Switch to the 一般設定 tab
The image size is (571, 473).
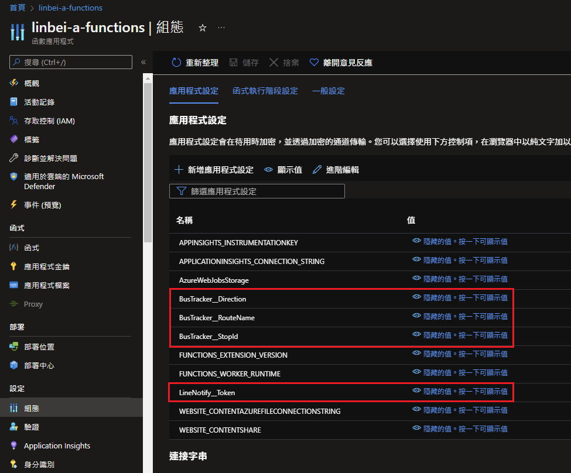click(x=329, y=91)
